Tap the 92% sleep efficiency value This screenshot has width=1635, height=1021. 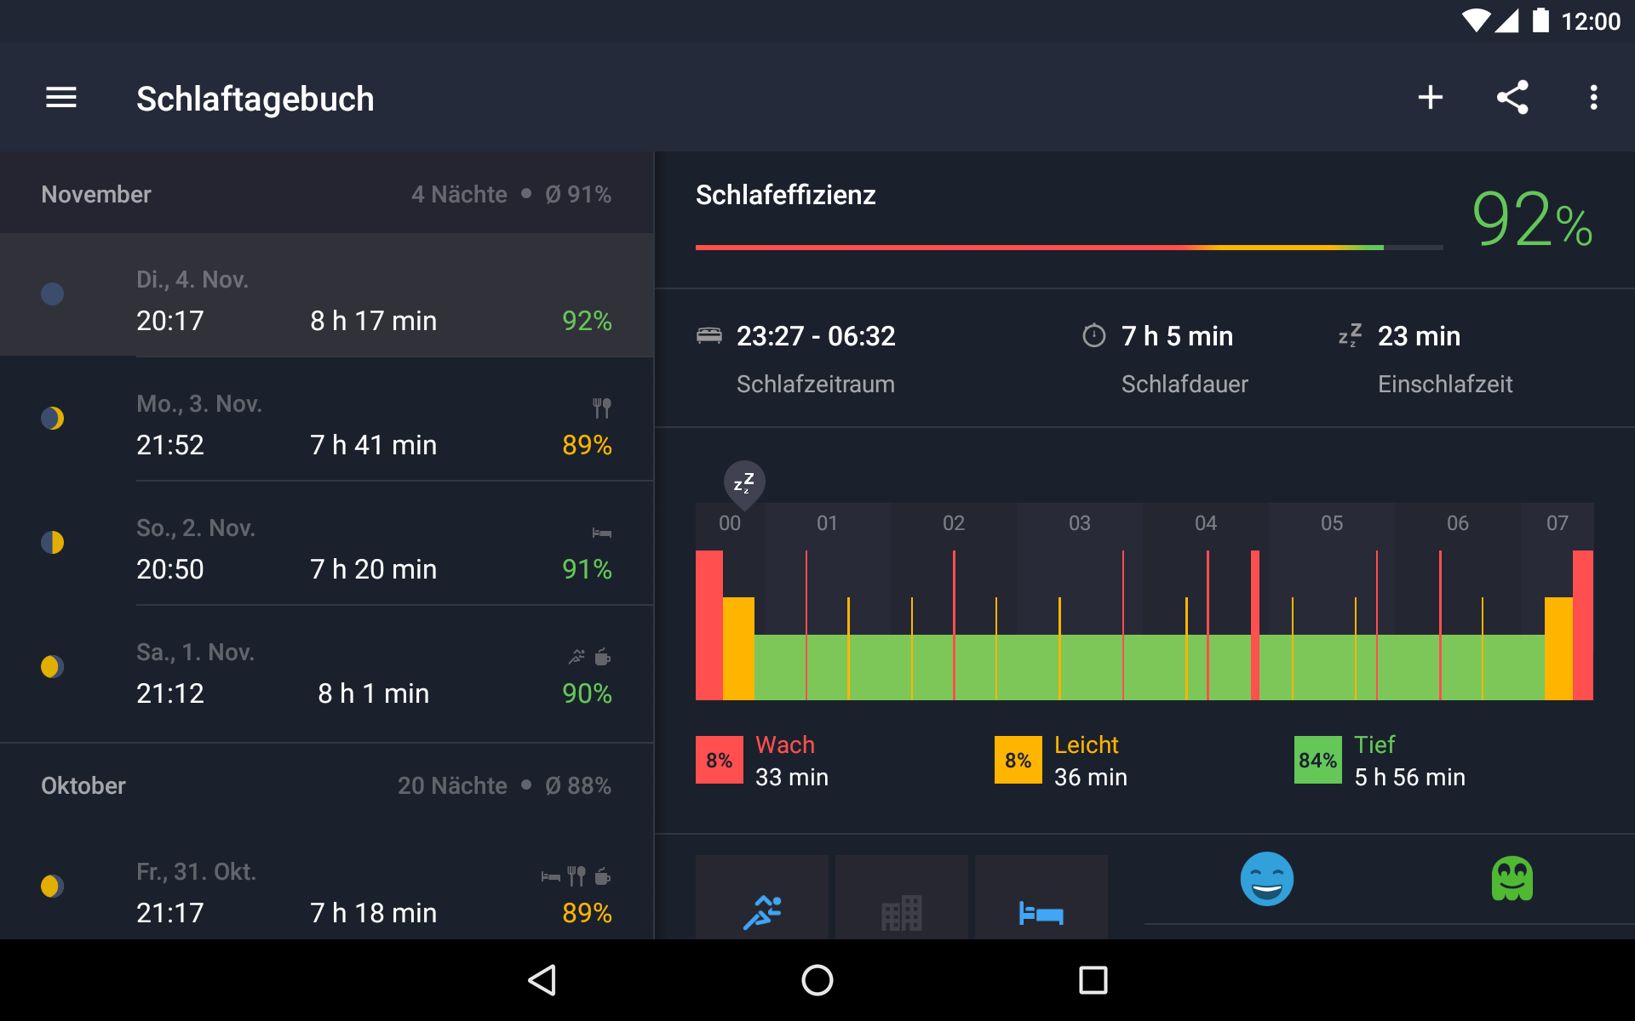point(1532,220)
